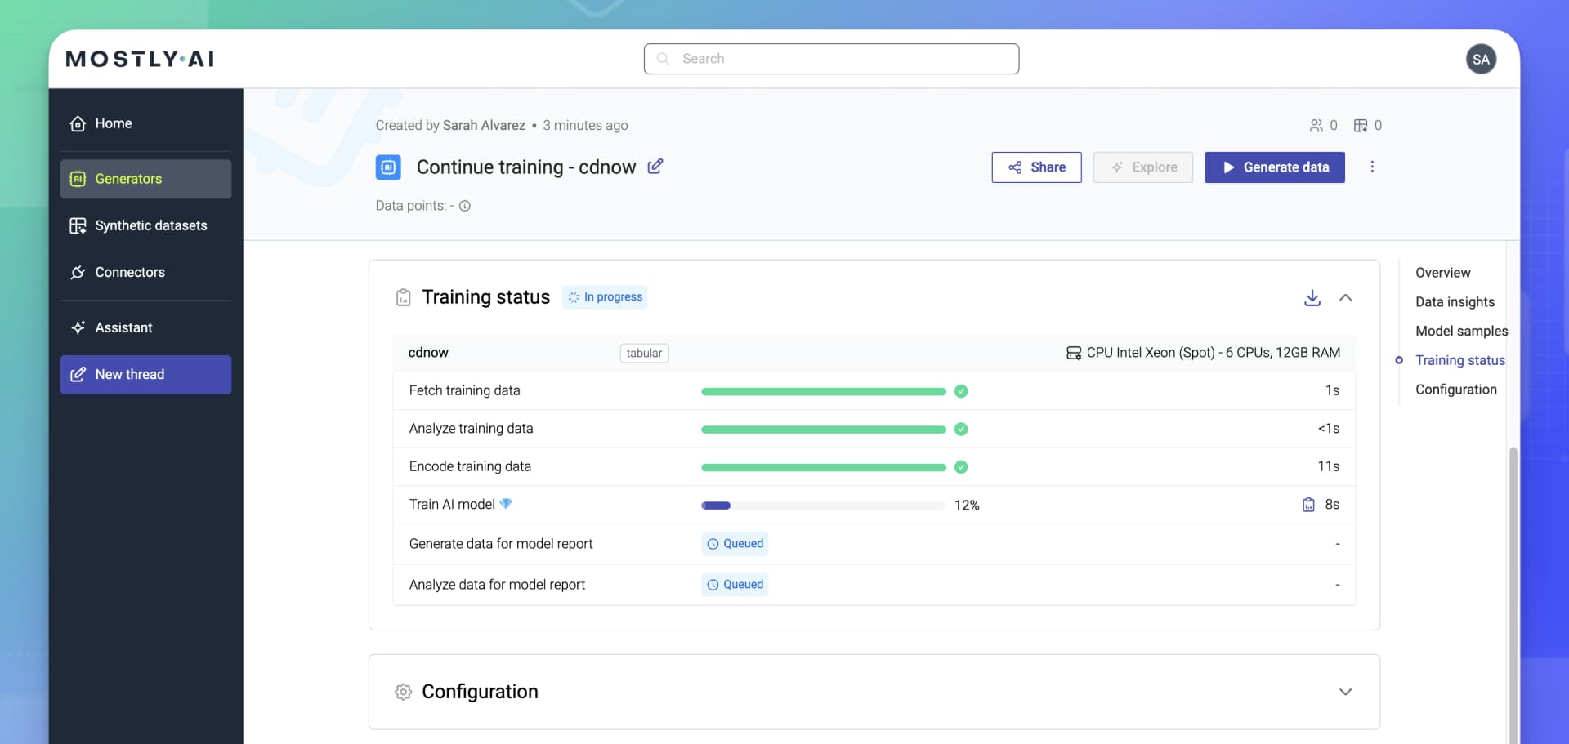Focus the Search input field
Viewport: 1569px width, 744px height.
click(831, 59)
